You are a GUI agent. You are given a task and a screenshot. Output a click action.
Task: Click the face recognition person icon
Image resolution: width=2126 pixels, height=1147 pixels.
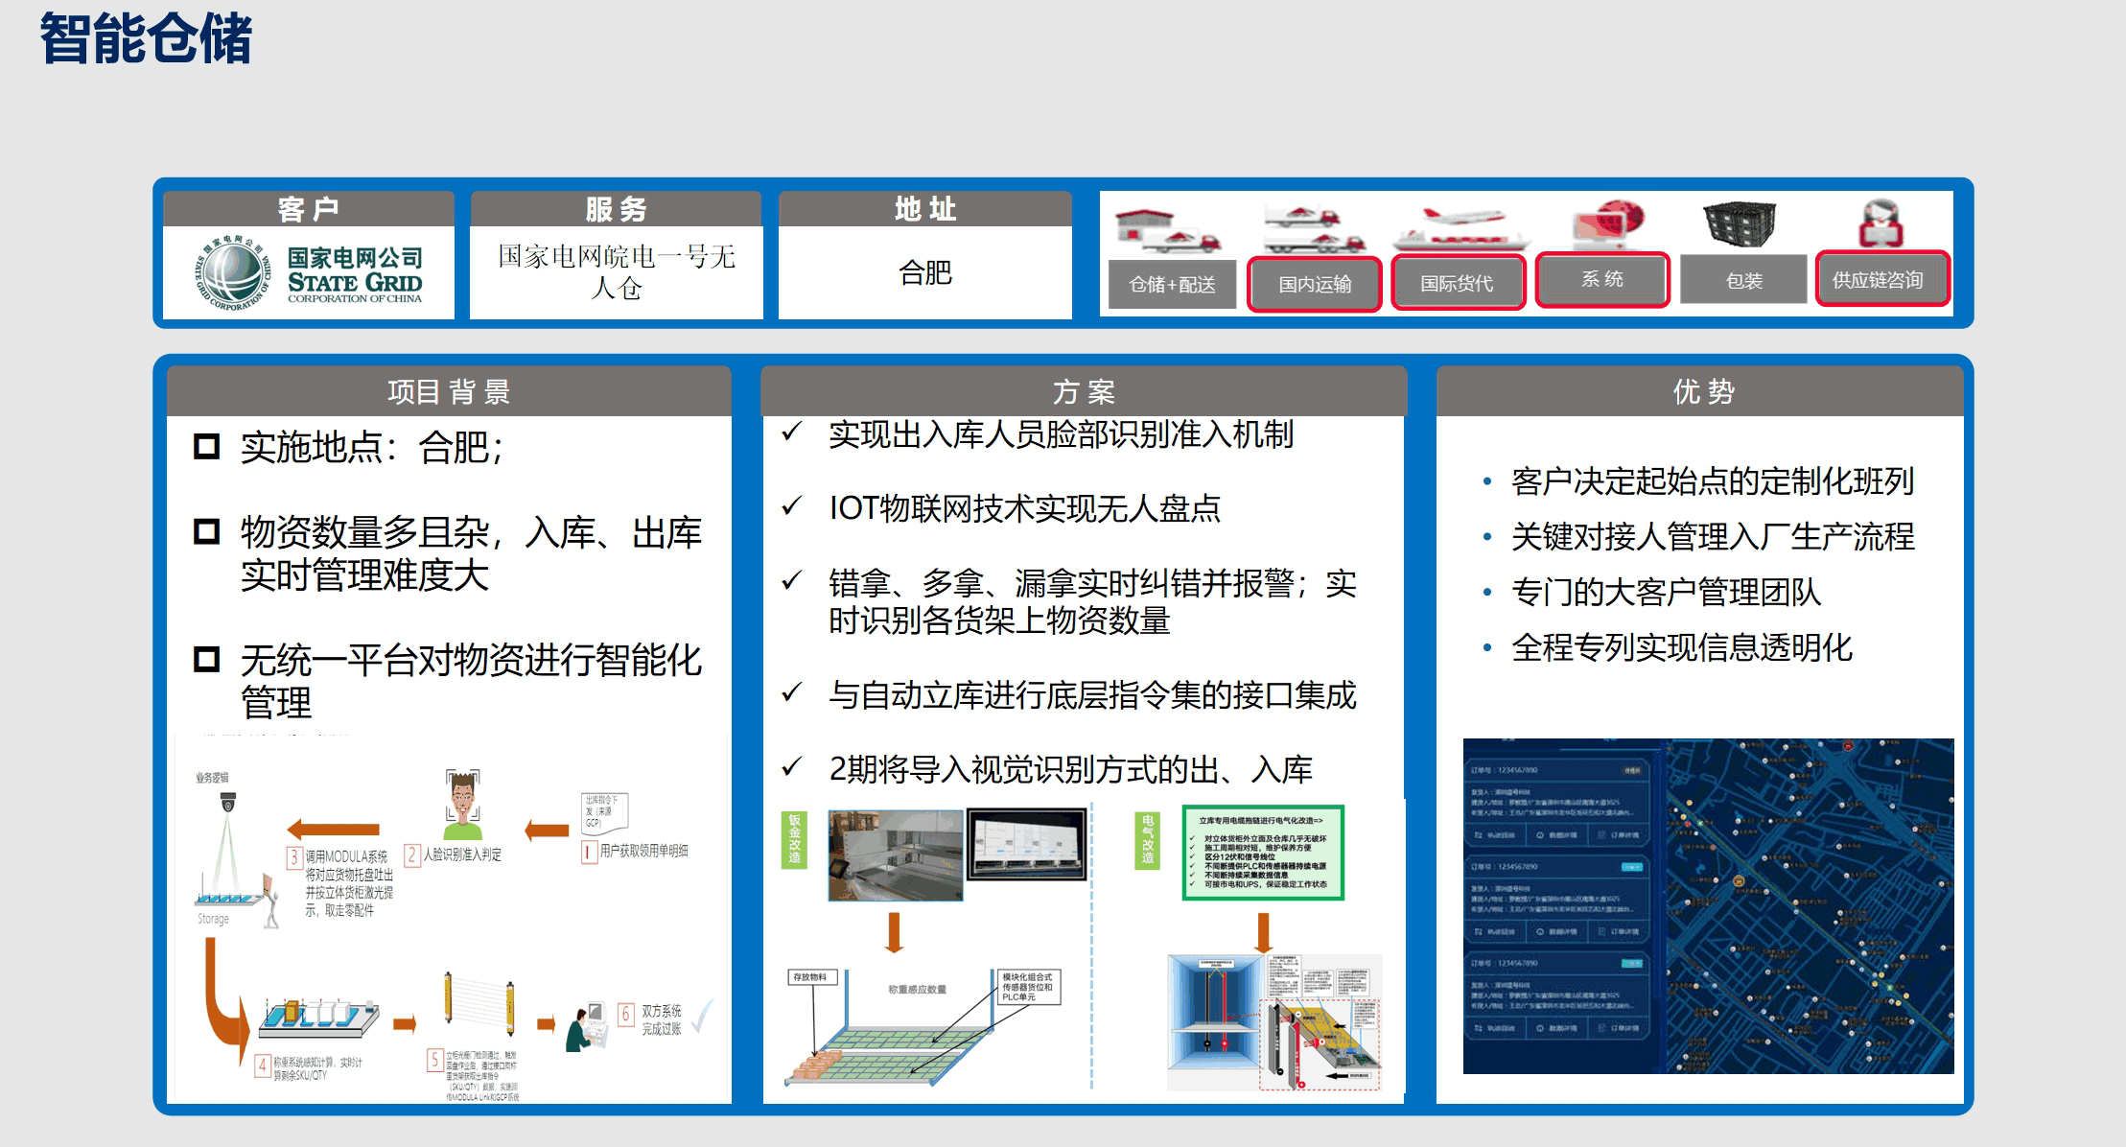pos(462,804)
